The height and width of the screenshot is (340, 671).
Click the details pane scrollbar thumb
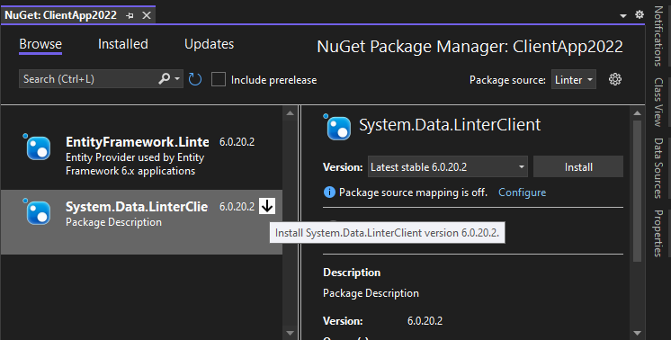click(637, 191)
